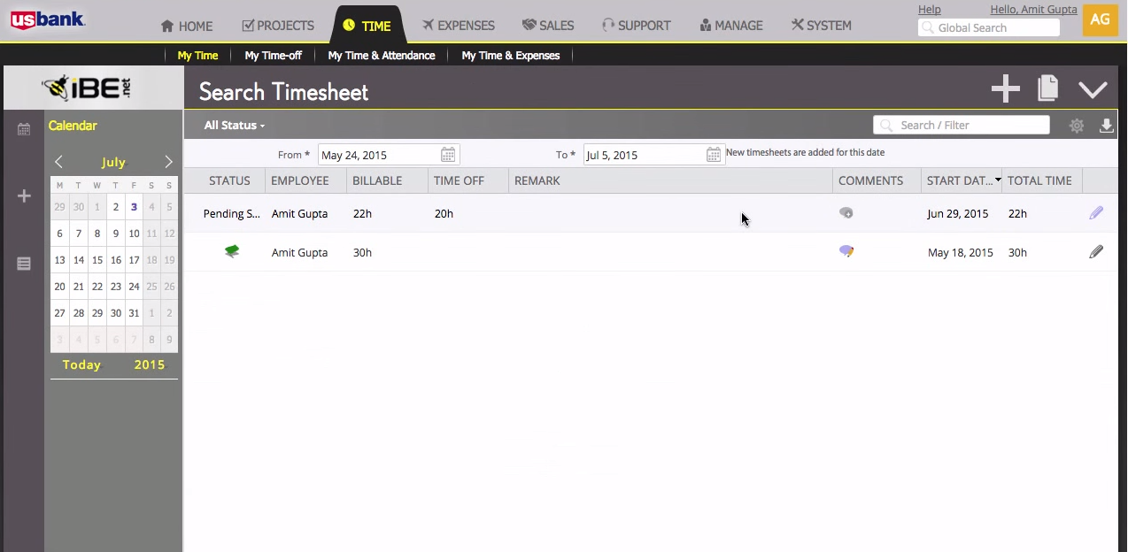Image resolution: width=1128 pixels, height=552 pixels.
Task: Select My Time & Expenses submenu item
Action: (x=511, y=56)
